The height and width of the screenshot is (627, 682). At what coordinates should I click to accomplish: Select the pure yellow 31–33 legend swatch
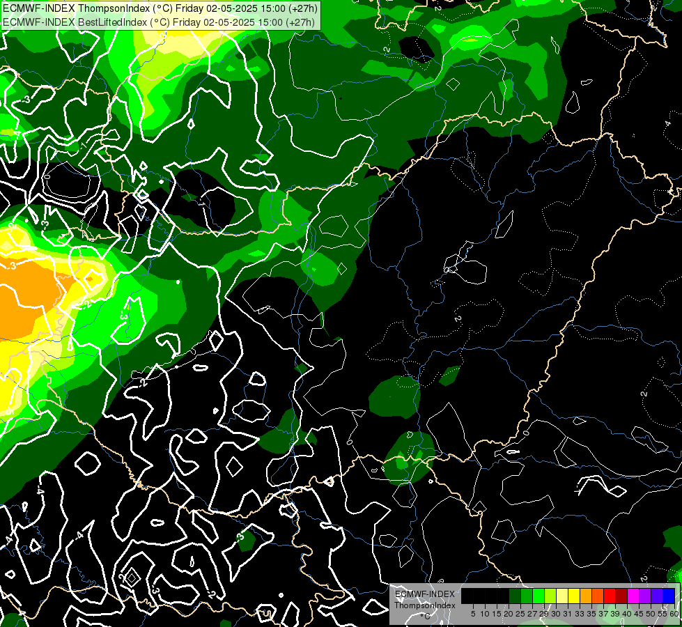[574, 596]
